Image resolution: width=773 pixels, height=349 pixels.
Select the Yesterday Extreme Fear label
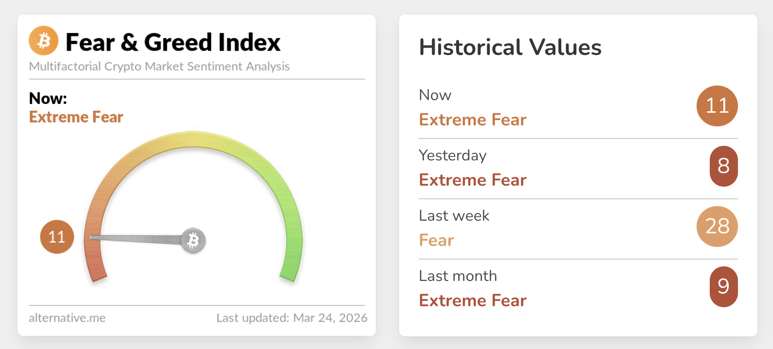[473, 180]
